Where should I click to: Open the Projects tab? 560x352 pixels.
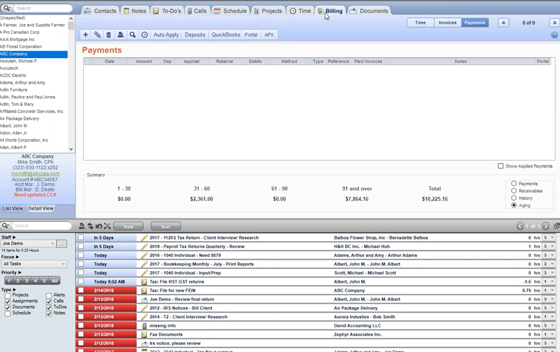pyautogui.click(x=268, y=11)
